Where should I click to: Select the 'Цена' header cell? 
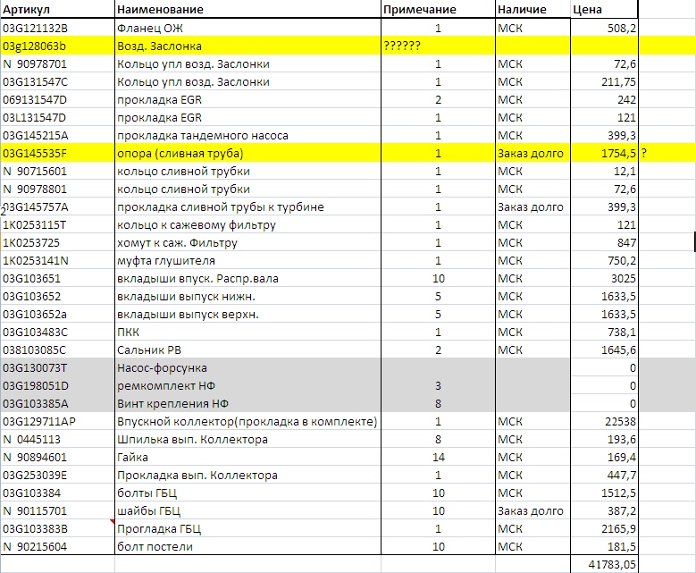(x=603, y=9)
